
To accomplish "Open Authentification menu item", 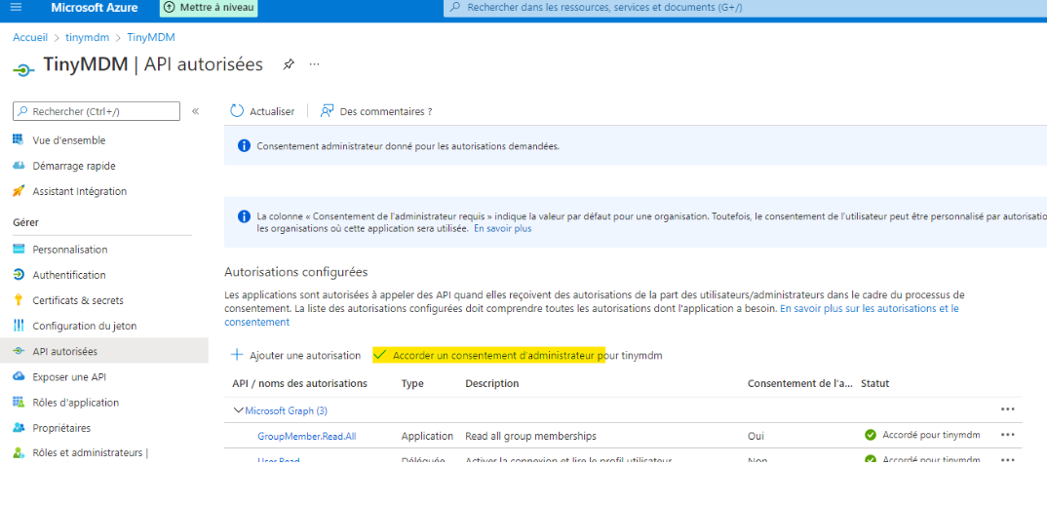I will pos(69,275).
